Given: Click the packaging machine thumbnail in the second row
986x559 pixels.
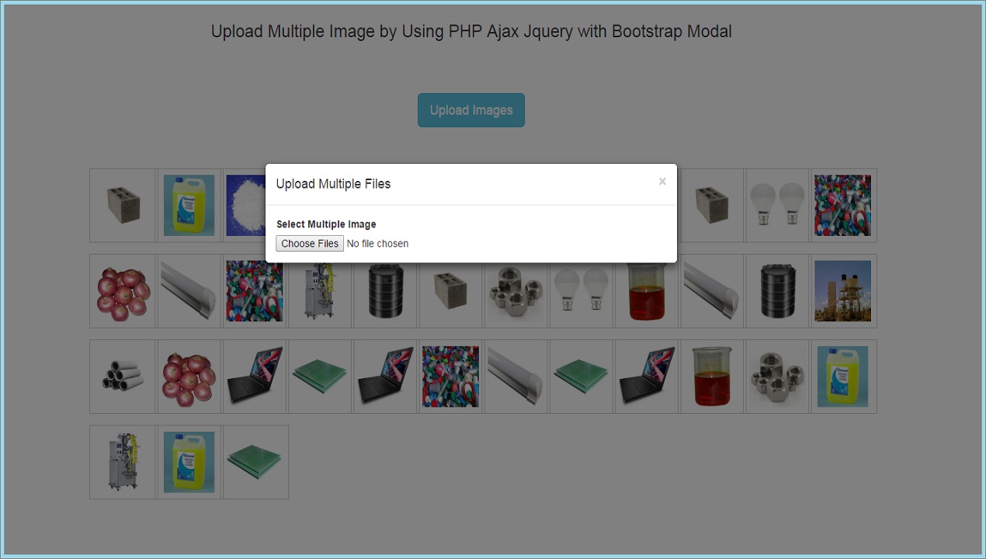Looking at the screenshot, I should pos(319,290).
